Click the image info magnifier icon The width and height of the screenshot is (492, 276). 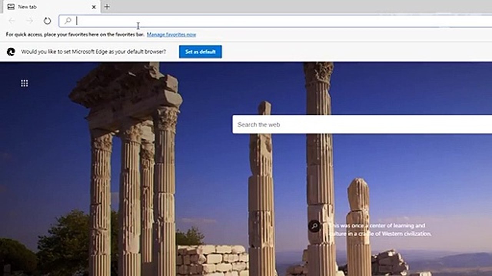click(x=314, y=226)
